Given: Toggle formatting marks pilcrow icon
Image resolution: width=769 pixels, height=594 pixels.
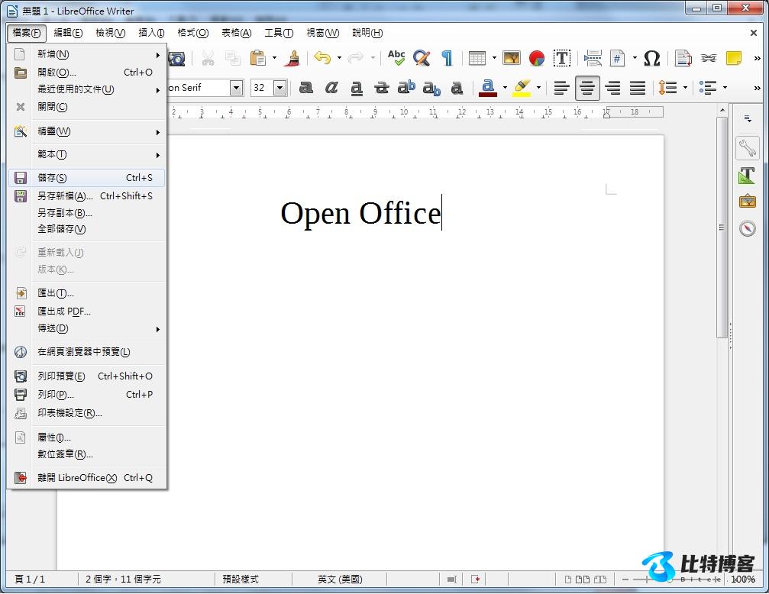Looking at the screenshot, I should pos(447,58).
